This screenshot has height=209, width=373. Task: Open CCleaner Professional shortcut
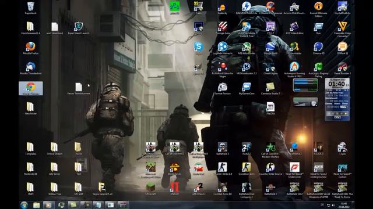[270, 8]
